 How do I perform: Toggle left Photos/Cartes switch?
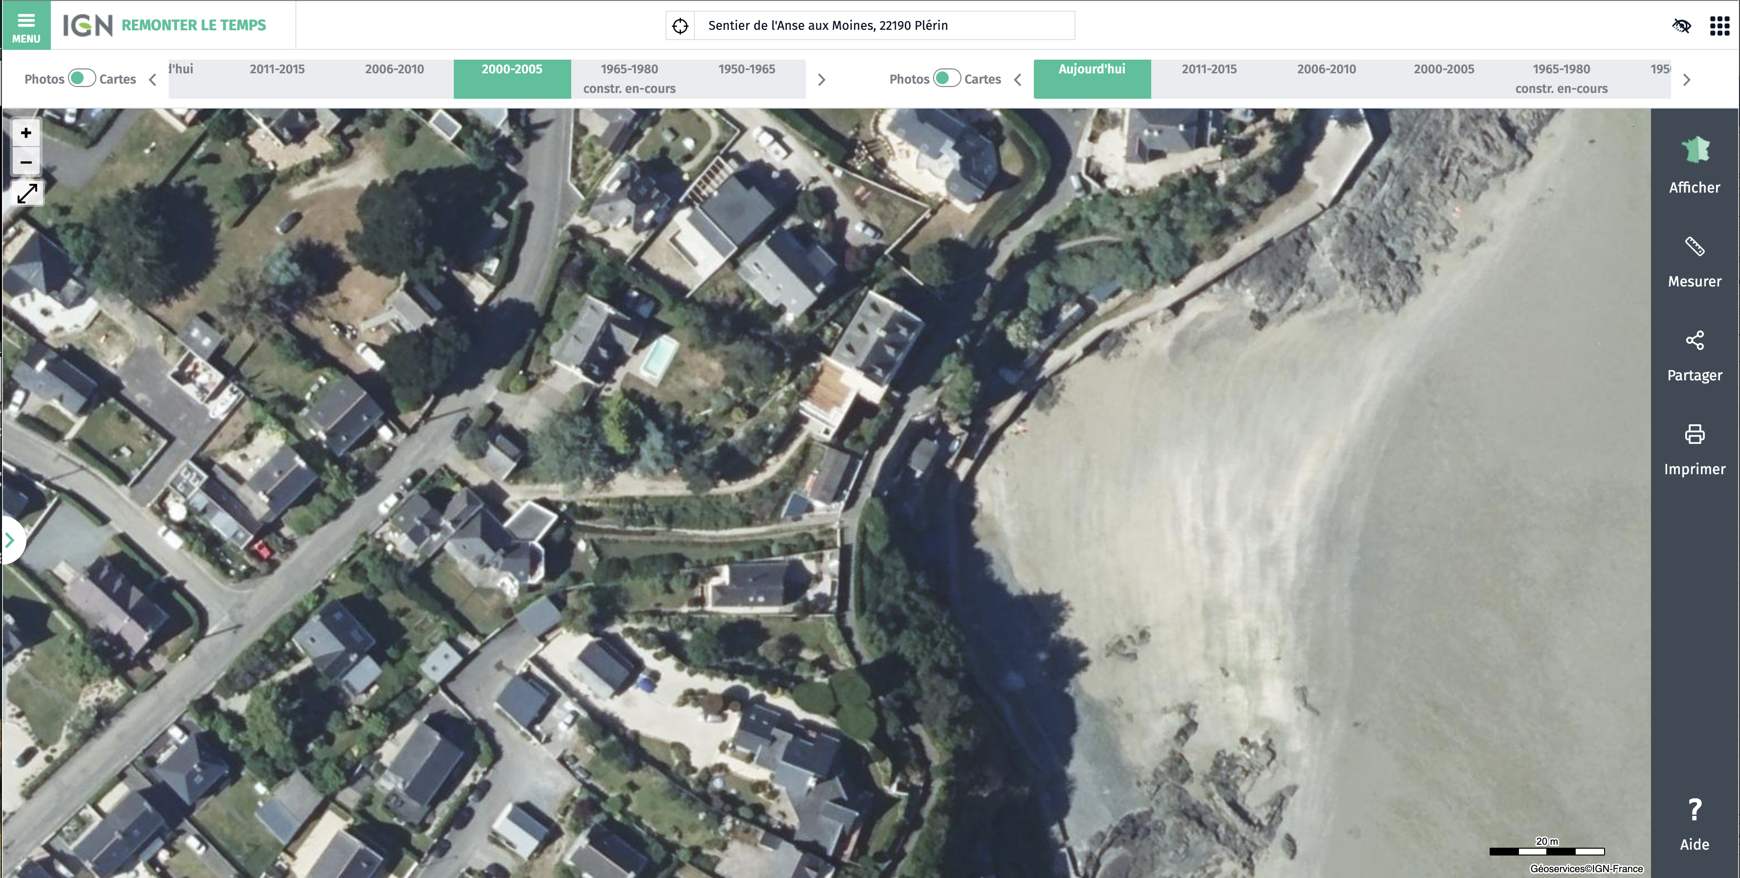click(x=82, y=78)
